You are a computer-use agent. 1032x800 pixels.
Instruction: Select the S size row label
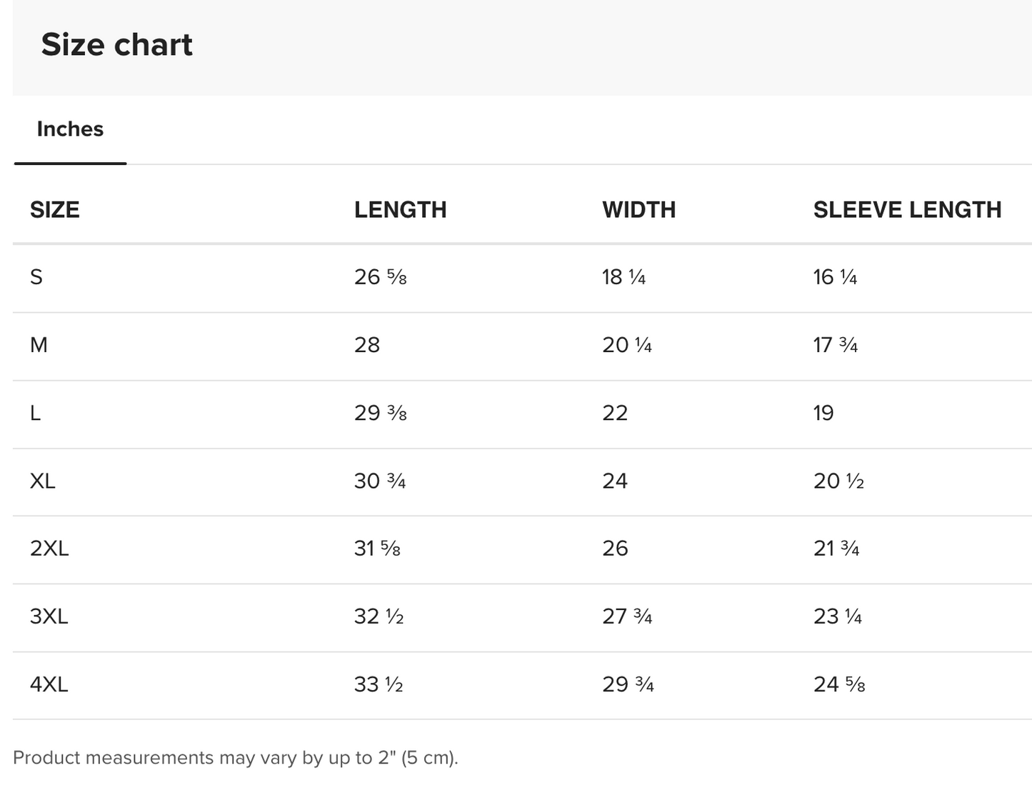pos(36,277)
